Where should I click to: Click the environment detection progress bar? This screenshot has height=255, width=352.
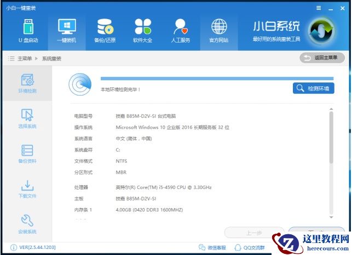(217, 79)
